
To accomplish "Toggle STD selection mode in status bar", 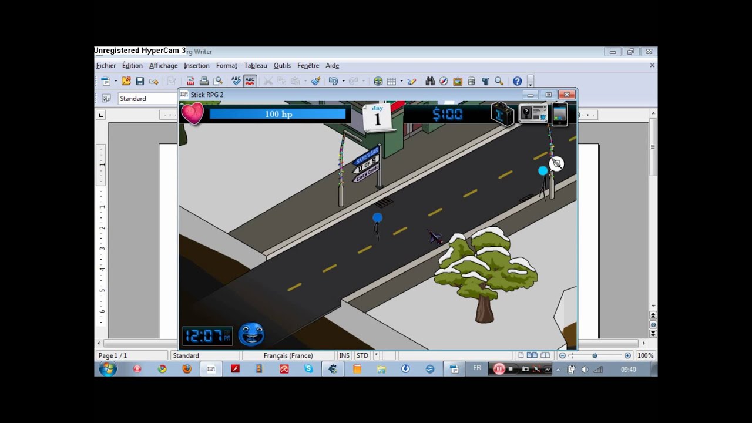I will (x=362, y=355).
